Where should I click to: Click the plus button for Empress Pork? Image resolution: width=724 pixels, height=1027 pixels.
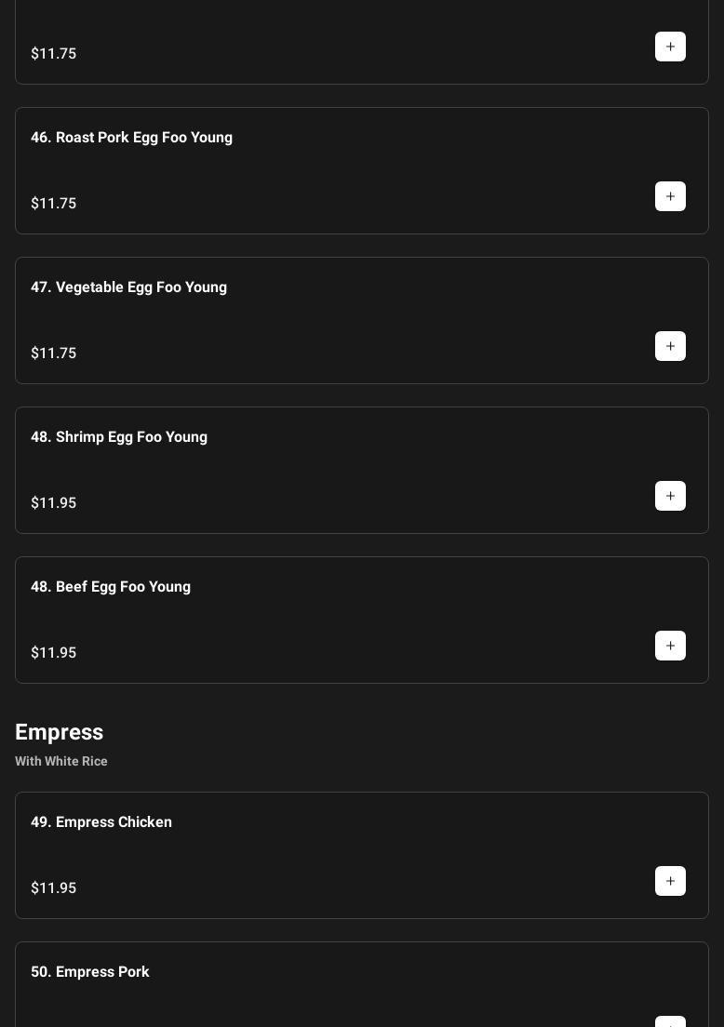(670, 1022)
